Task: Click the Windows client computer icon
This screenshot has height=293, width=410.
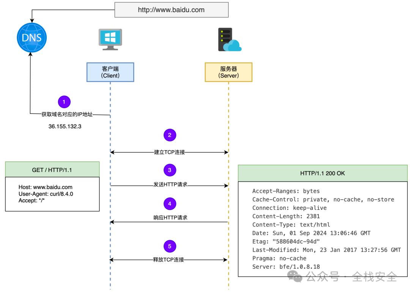Action: tap(110, 39)
